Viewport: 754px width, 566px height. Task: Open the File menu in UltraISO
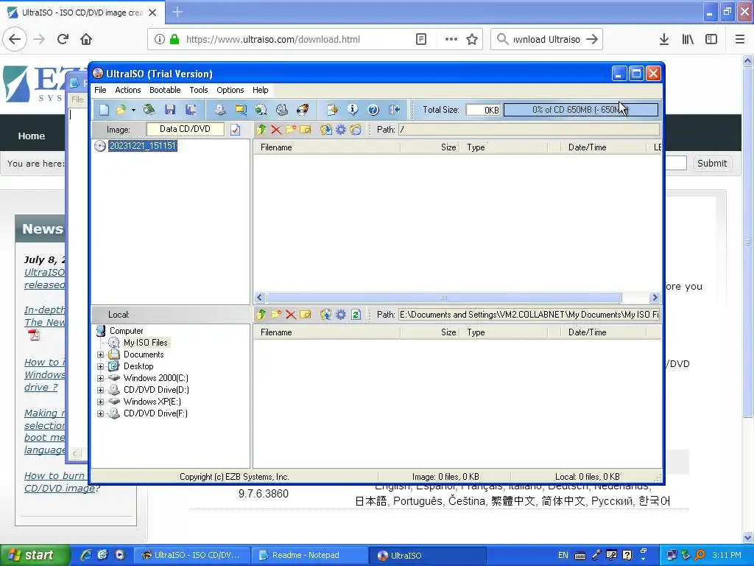(100, 90)
